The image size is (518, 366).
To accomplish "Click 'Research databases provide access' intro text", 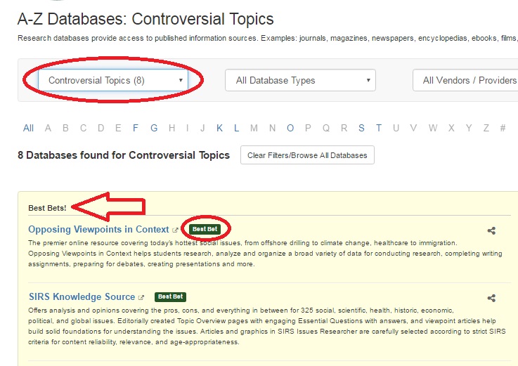I will tap(268, 39).
